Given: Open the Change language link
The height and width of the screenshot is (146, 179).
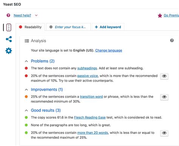Looking at the screenshot, I should point(109,50).
